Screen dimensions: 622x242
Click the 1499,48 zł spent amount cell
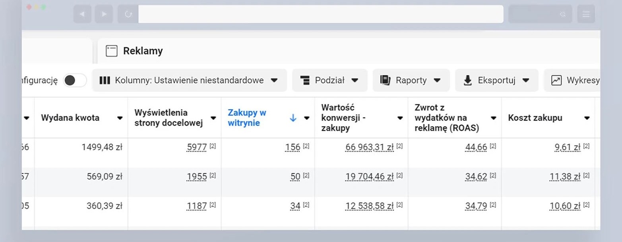(x=102, y=147)
